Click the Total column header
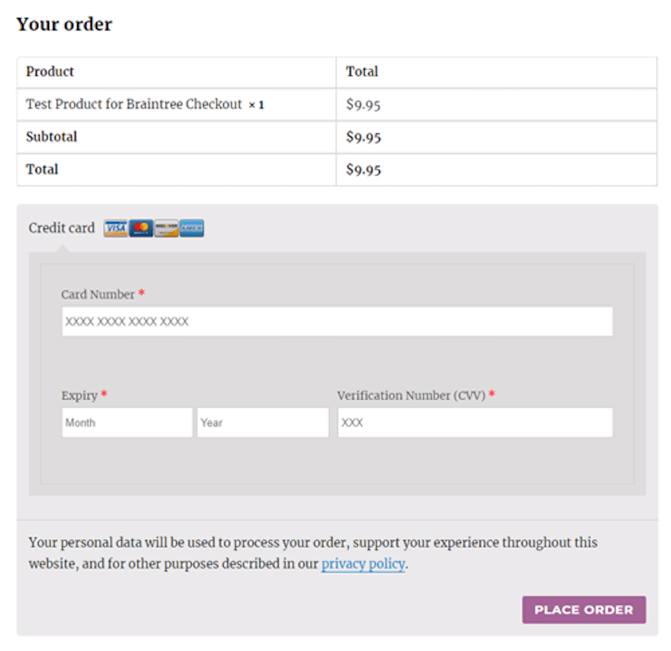Image resolution: width=671 pixels, height=651 pixels. pos(362,72)
